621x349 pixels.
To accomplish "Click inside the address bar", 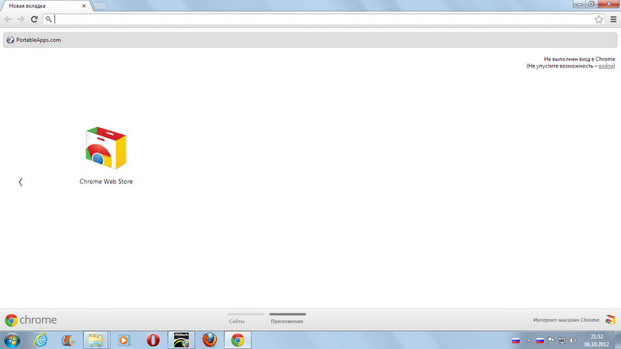I will pos(323,19).
